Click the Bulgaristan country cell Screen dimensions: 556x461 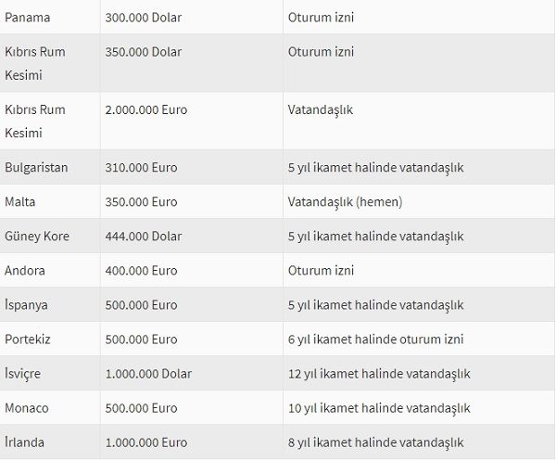pyautogui.click(x=36, y=168)
